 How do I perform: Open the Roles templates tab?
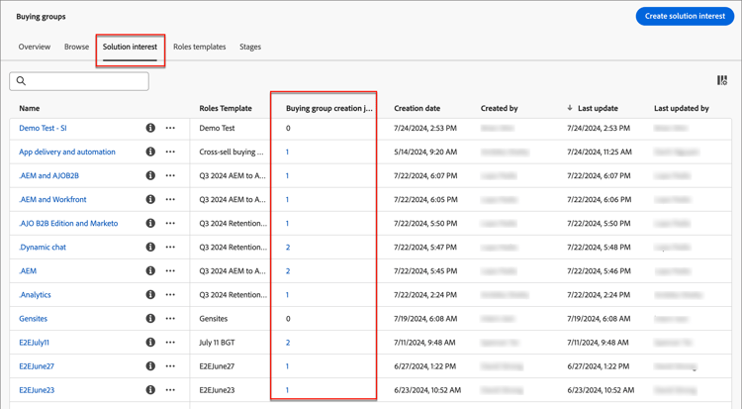coord(199,47)
